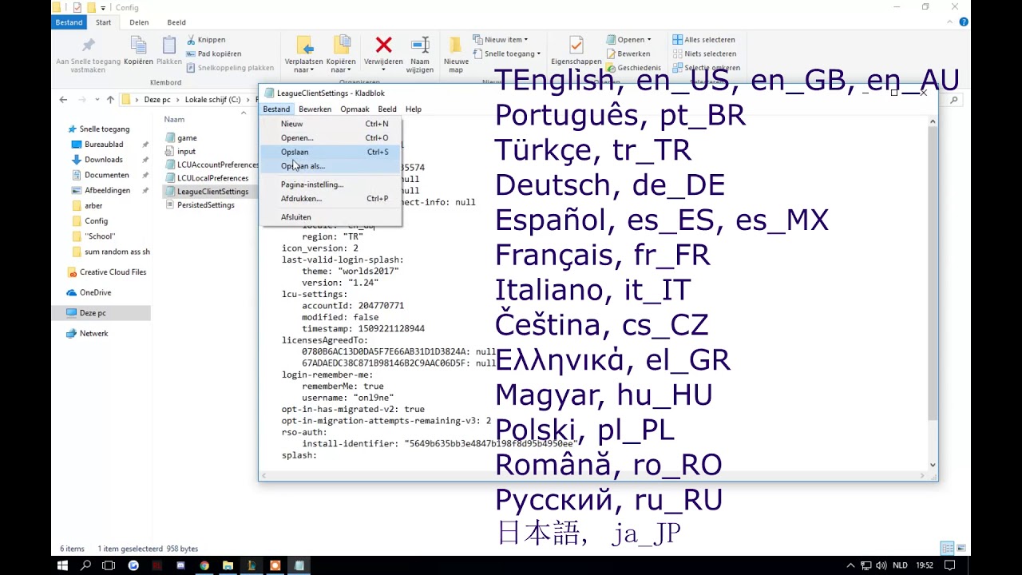Open the ribbon's Openen dropdown

629,40
